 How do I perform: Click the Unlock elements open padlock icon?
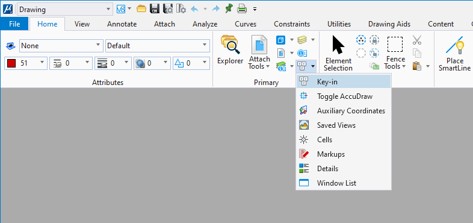pyautogui.click(x=374, y=53)
